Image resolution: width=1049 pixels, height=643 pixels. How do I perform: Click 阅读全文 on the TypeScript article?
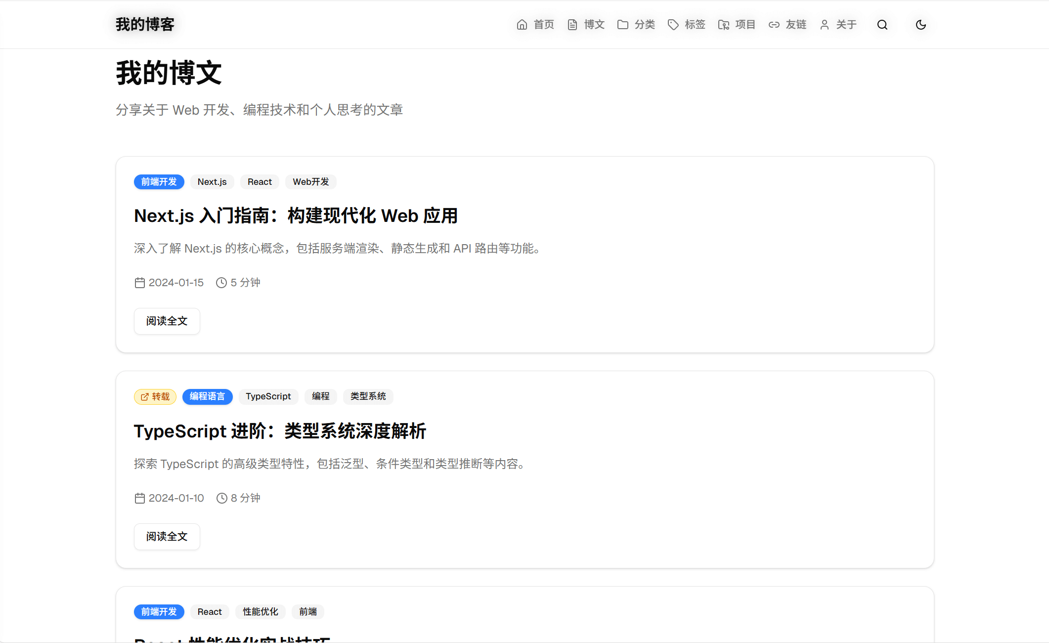click(167, 536)
